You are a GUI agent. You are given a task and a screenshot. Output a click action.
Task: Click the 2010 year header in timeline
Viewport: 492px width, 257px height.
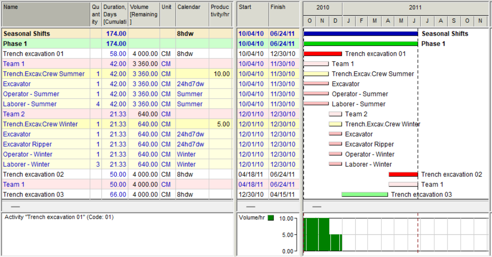323,8
